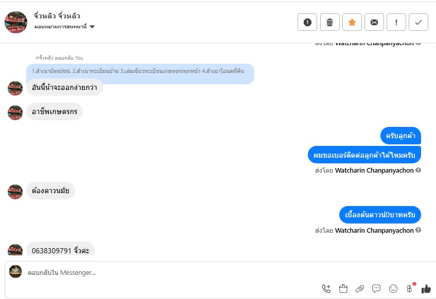
Task: Open the emoji smiley picker
Action: tap(393, 289)
